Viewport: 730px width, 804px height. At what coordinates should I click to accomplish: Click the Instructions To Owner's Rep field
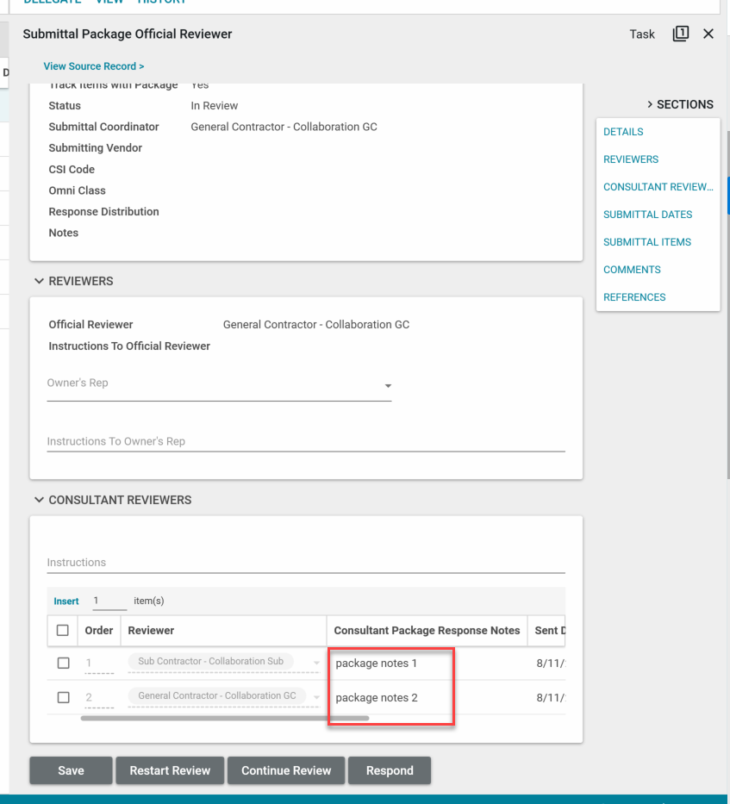click(x=306, y=441)
